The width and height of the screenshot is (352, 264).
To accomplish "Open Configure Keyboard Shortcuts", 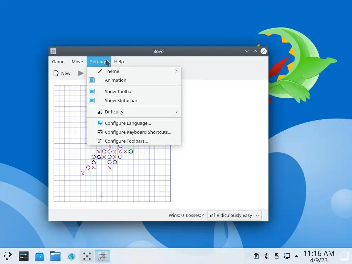I will (x=134, y=132).
